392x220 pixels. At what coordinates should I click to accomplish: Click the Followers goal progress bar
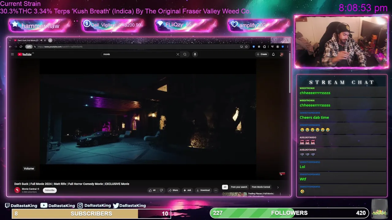point(289,213)
